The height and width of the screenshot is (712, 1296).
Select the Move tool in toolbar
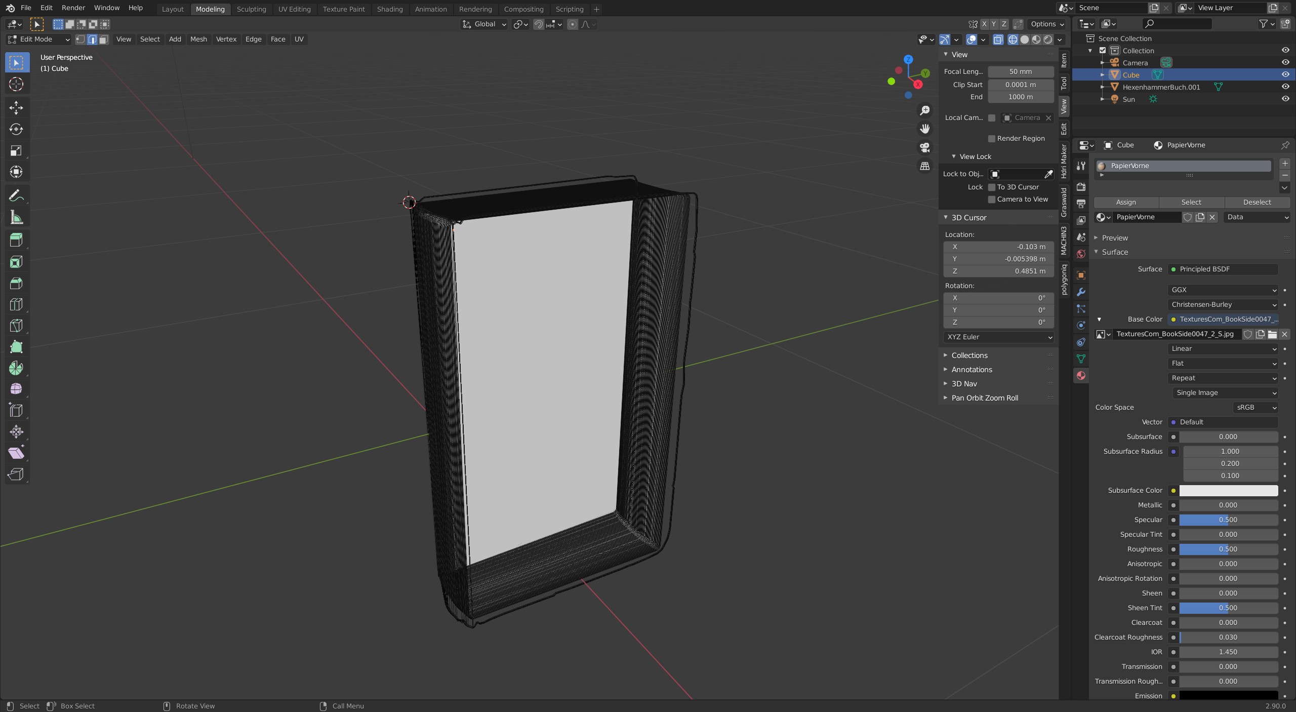(16, 107)
